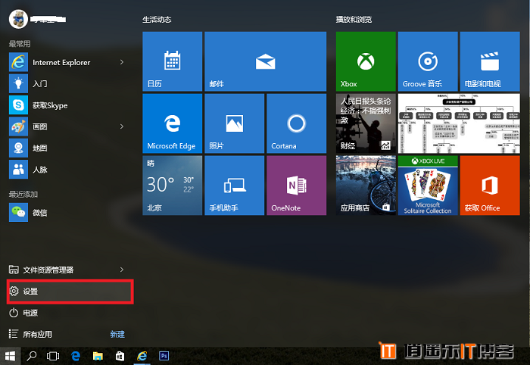530x365 pixels.
Task: Open the 日历 calendar tile
Action: 173,61
